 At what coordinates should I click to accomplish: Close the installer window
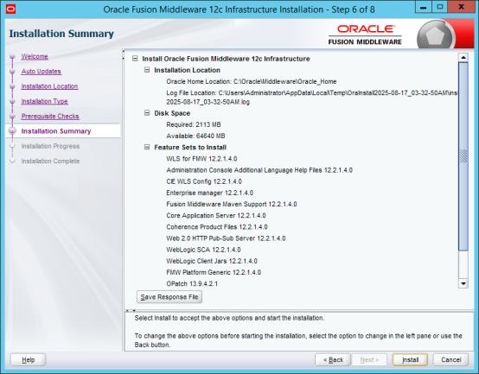click(462, 7)
